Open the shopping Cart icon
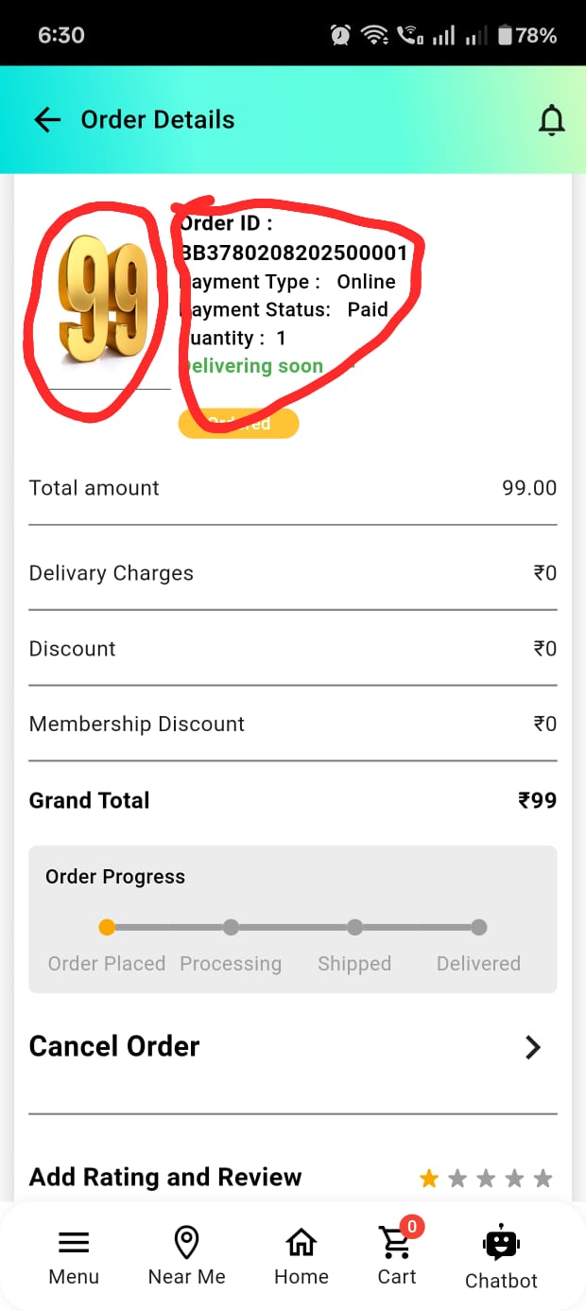Viewport: 586px width, 1311px height. coord(394,1244)
